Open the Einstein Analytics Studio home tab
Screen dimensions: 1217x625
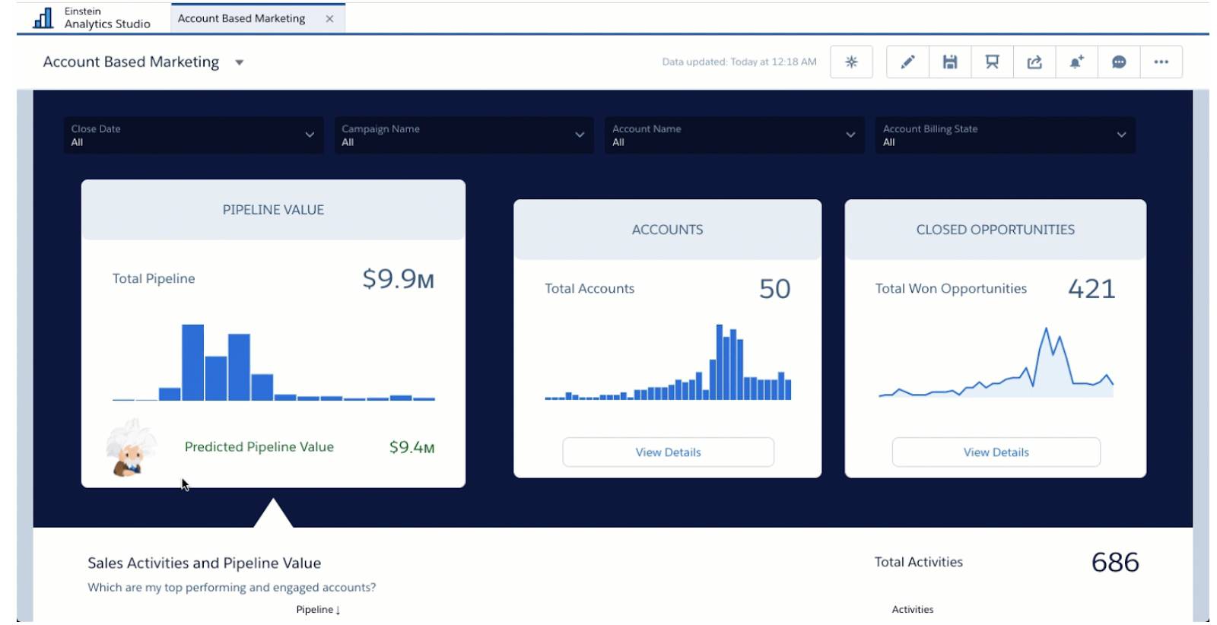click(x=92, y=17)
